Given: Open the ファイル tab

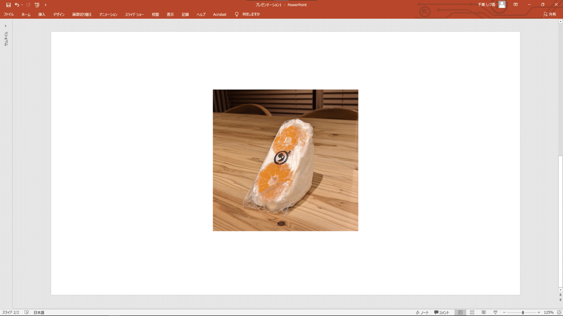Looking at the screenshot, I should 8,15.
